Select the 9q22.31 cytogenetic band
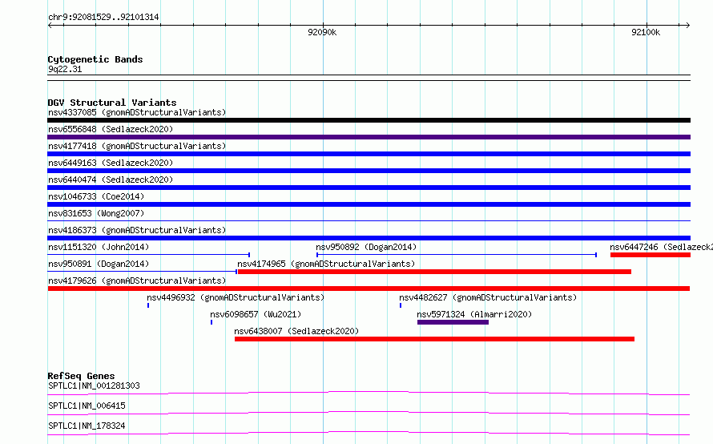This screenshot has width=713, height=444. click(369, 78)
